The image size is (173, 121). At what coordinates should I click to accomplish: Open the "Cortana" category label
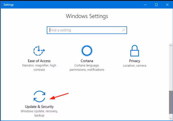click(x=87, y=61)
